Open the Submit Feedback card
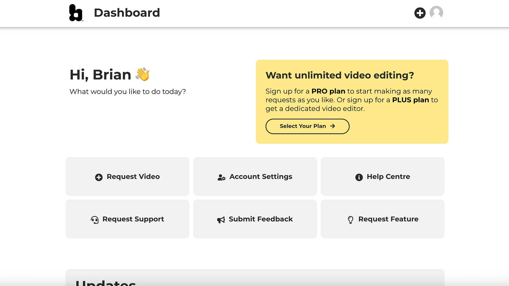Screen dimensions: 509x286 [255, 219]
